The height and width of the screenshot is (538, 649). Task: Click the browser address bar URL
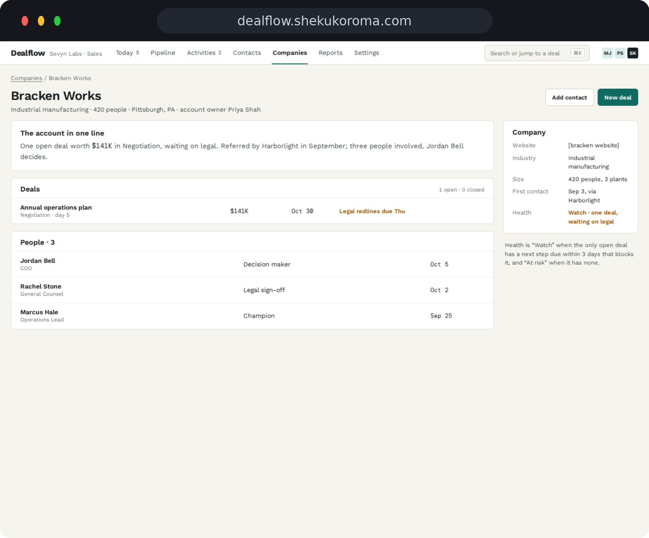(x=324, y=21)
